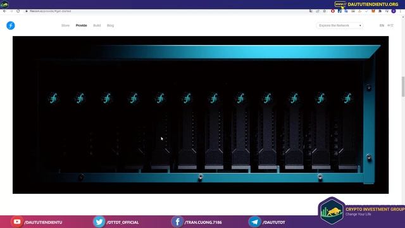
Task: Open the share page icon in address bar
Action: (318, 11)
